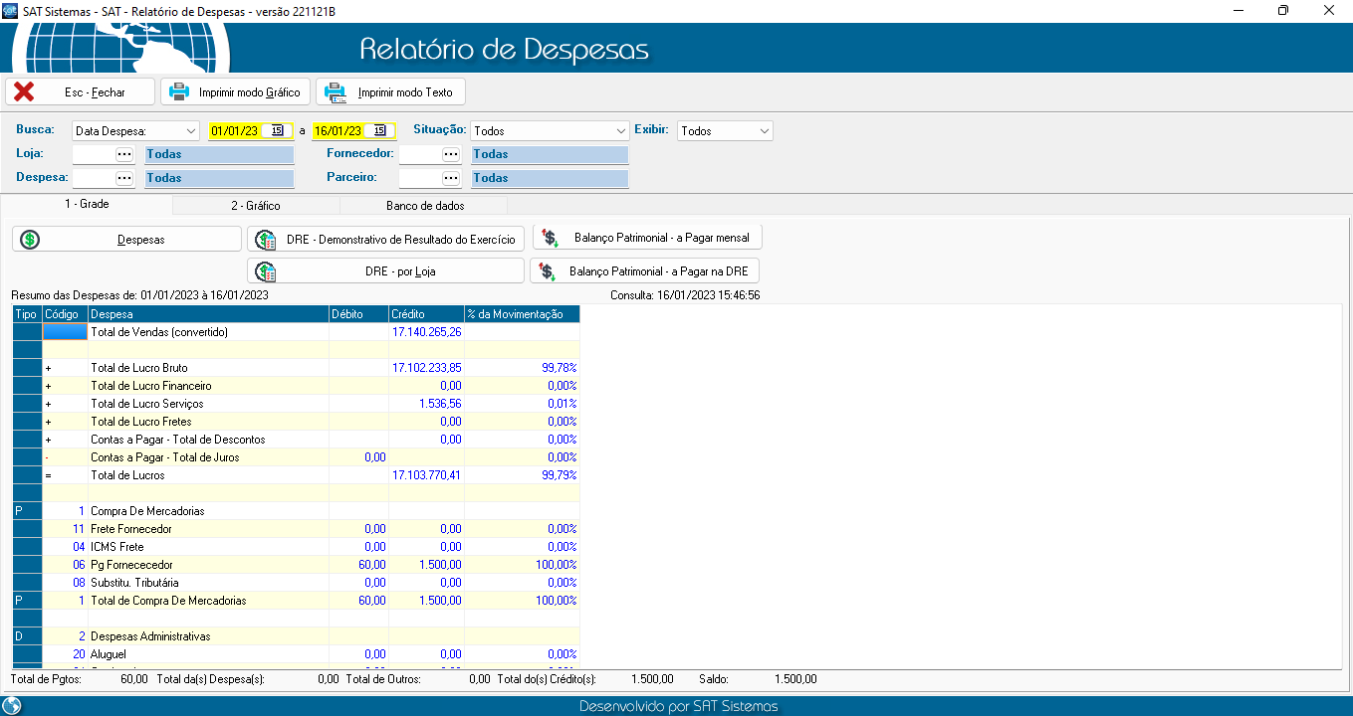
Task: Open Balanço Patrimonial - a Pagar mensal
Action: [647, 238]
